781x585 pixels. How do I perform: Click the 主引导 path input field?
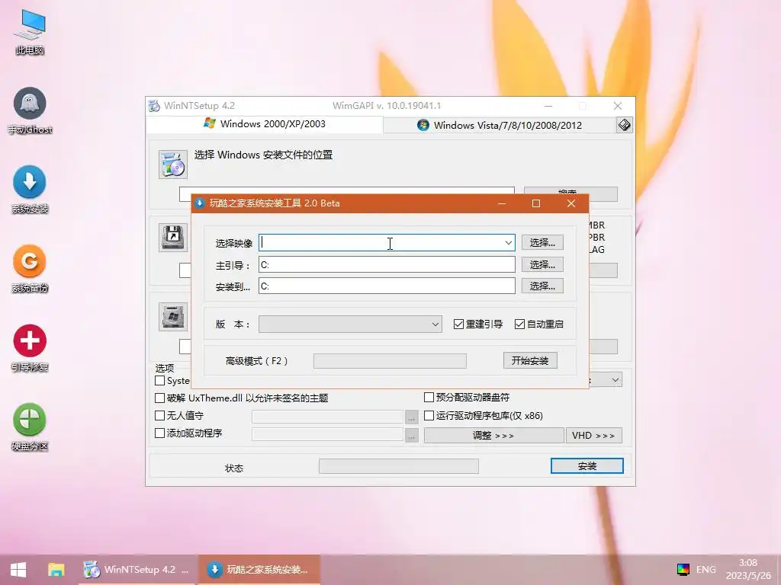pyautogui.click(x=387, y=264)
